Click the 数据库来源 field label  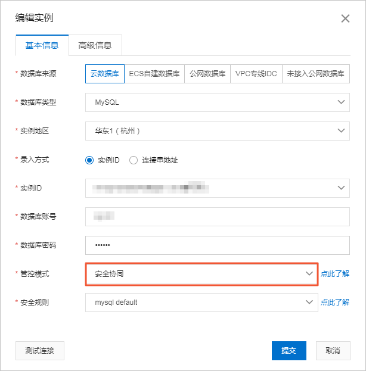click(x=38, y=74)
